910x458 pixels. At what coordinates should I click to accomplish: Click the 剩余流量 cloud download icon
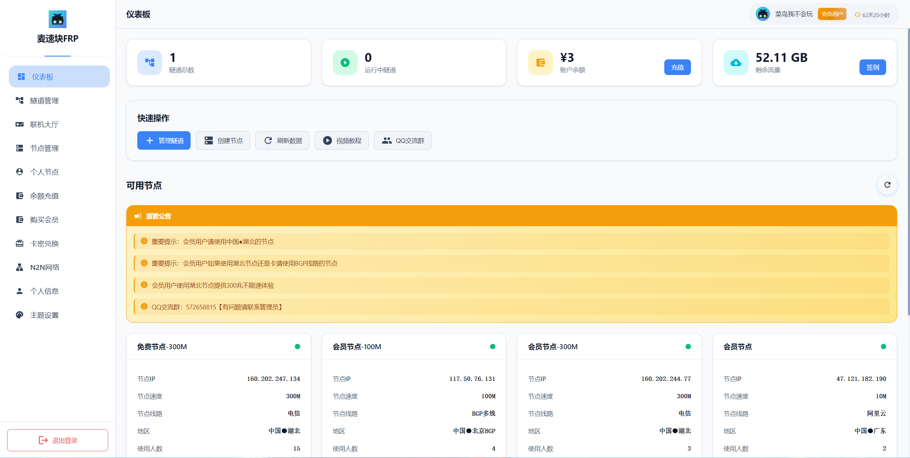point(736,63)
